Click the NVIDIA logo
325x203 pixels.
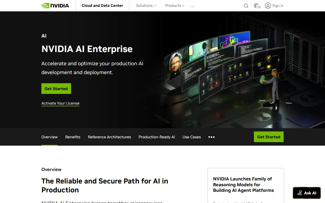coord(55,6)
